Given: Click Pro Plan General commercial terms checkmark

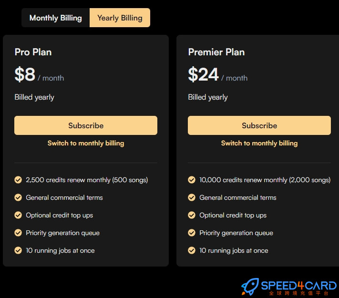Looking at the screenshot, I should (18, 197).
